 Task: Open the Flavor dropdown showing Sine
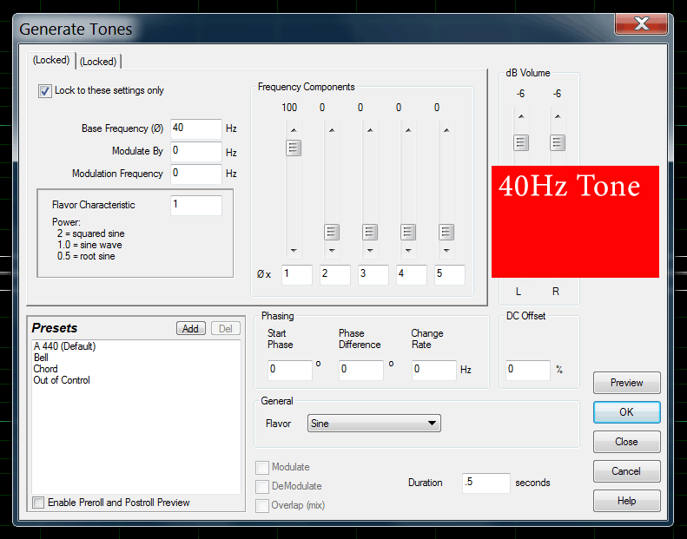[373, 424]
